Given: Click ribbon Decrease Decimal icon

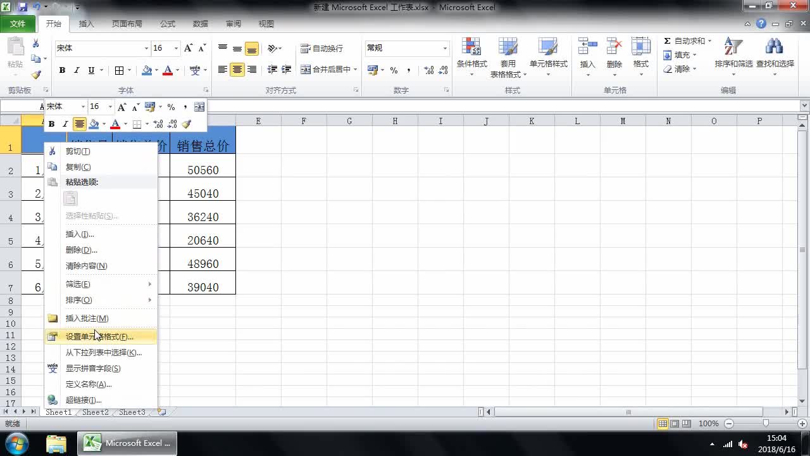Looking at the screenshot, I should click(443, 70).
